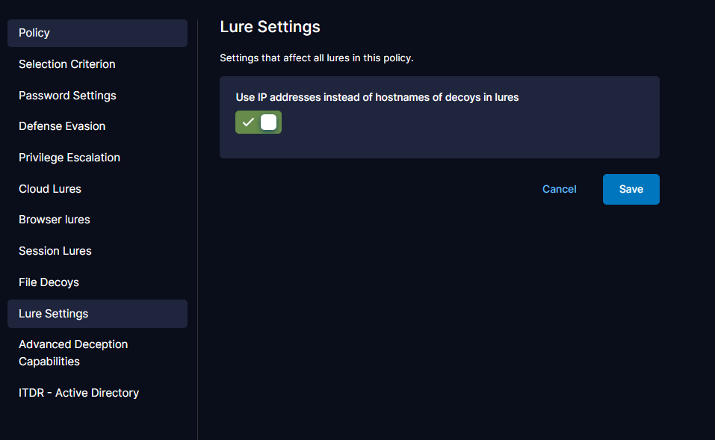Save the lure settings
Screen dimensions: 715x440
(631, 189)
